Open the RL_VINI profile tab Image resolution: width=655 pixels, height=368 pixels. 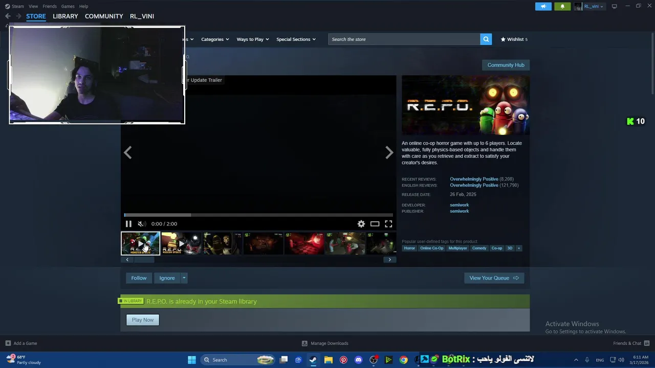pos(142,16)
